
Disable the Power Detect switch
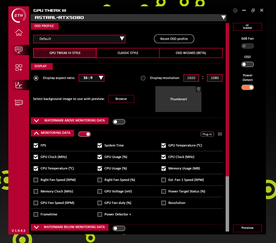pos(248,87)
